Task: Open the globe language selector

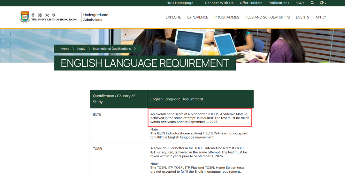Action: [x=323, y=3]
